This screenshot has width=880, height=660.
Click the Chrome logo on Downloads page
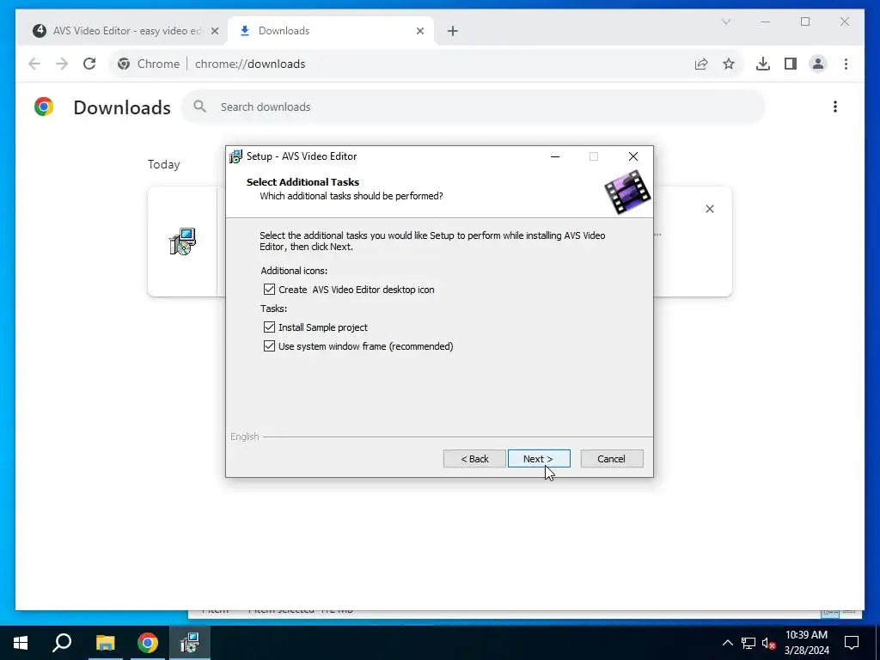43,107
